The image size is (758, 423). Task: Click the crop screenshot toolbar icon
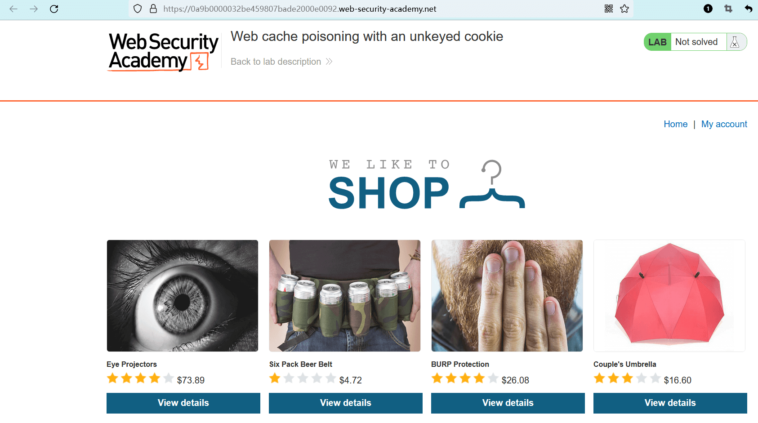[728, 9]
